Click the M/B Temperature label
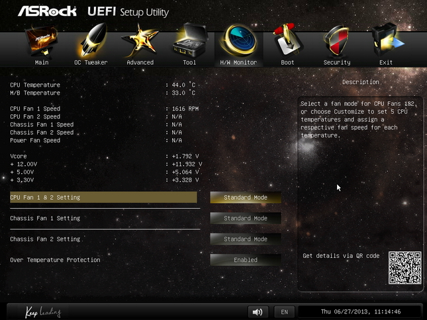The image size is (427, 320). click(35, 93)
